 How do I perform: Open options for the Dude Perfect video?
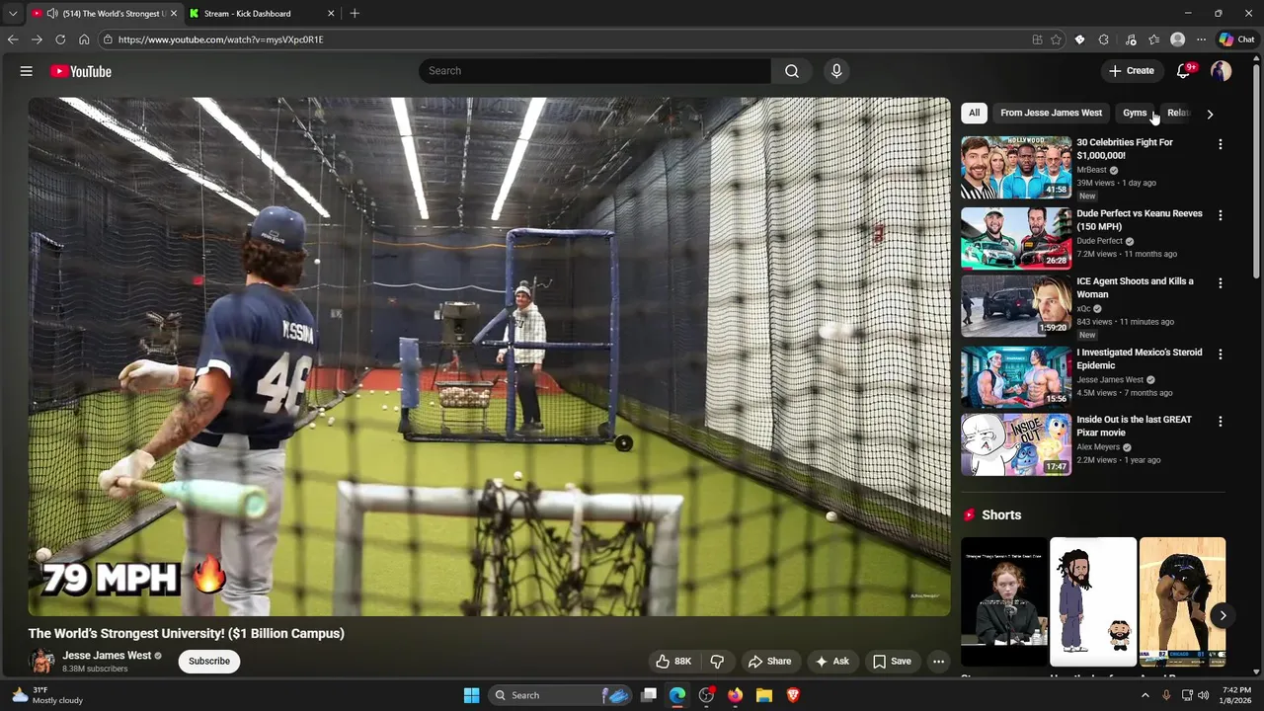pos(1221,215)
